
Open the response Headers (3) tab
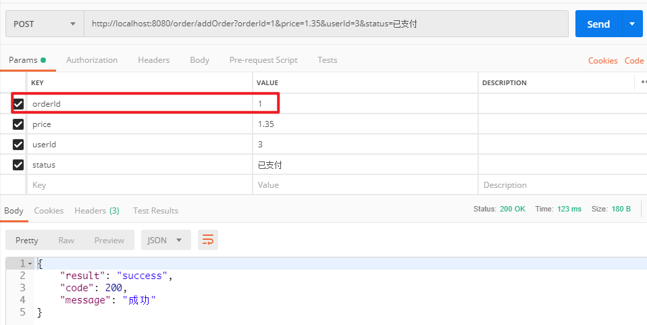(97, 211)
